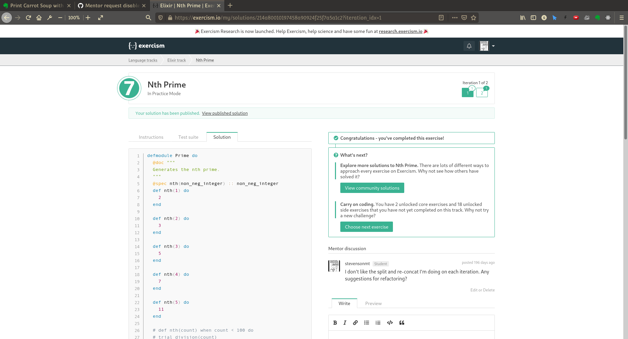Switch to the Preview tab
The height and width of the screenshot is (339, 628).
tap(373, 303)
